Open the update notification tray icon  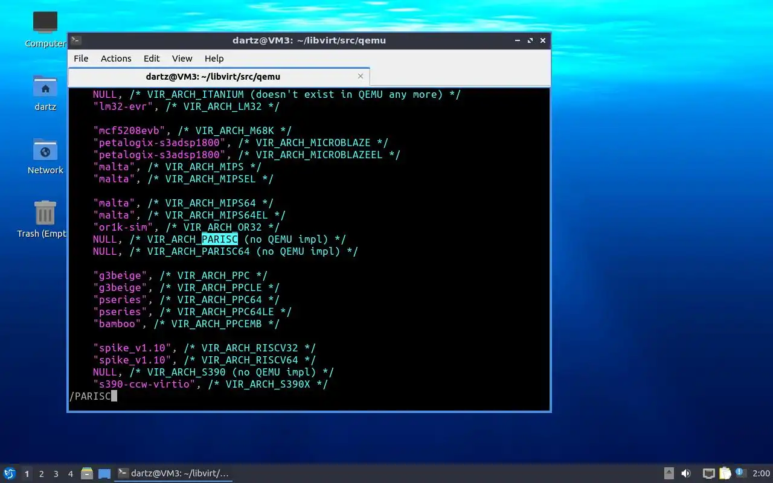click(741, 473)
